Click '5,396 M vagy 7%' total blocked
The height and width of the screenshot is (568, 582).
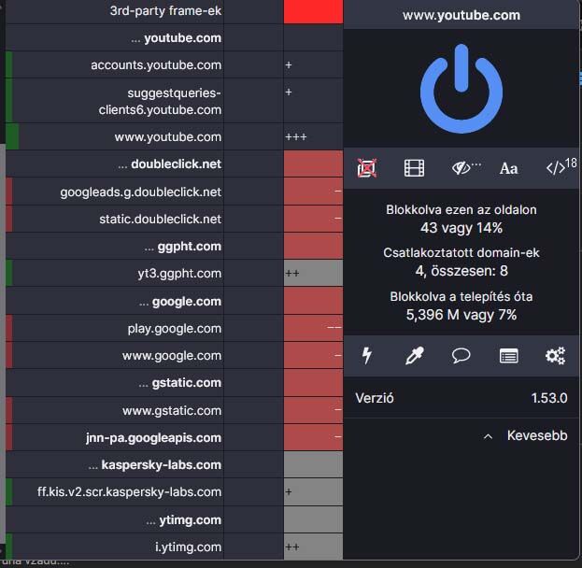click(x=461, y=315)
